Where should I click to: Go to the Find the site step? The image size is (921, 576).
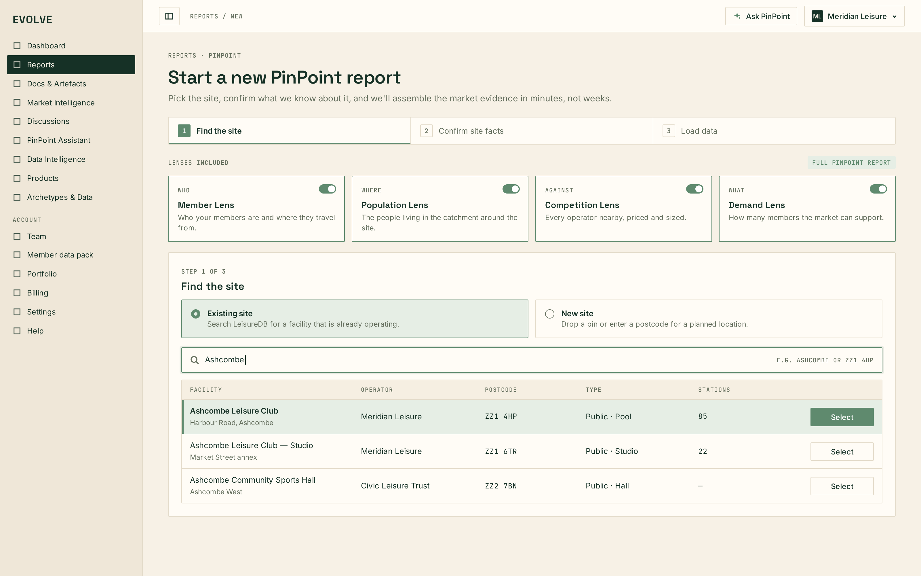coord(289,131)
